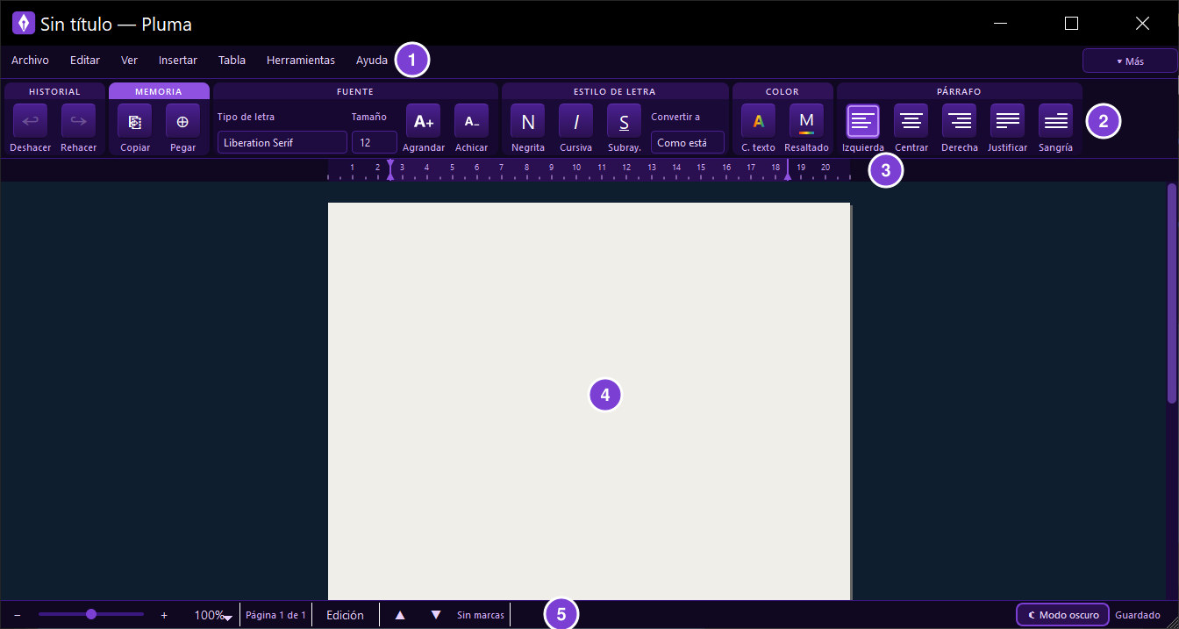Click the Pluma app logo in title bar

[24, 24]
